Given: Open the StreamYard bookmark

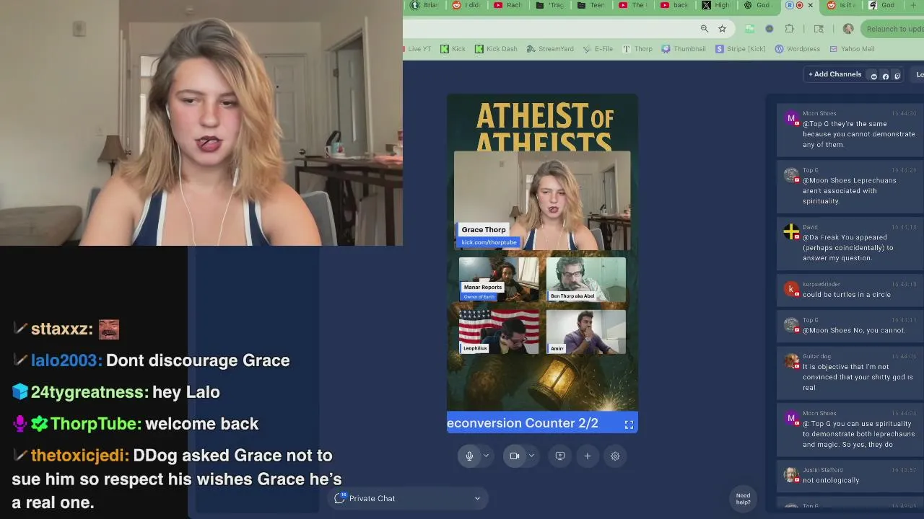Looking at the screenshot, I should (550, 49).
